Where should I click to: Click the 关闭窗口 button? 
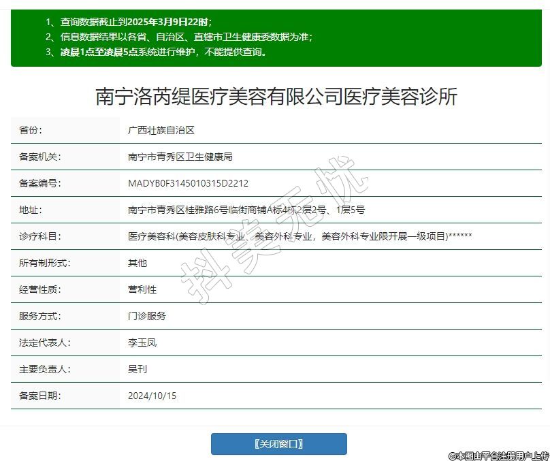coord(278,444)
